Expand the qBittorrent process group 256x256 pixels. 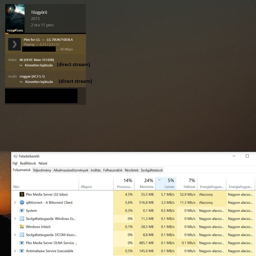tap(15, 202)
